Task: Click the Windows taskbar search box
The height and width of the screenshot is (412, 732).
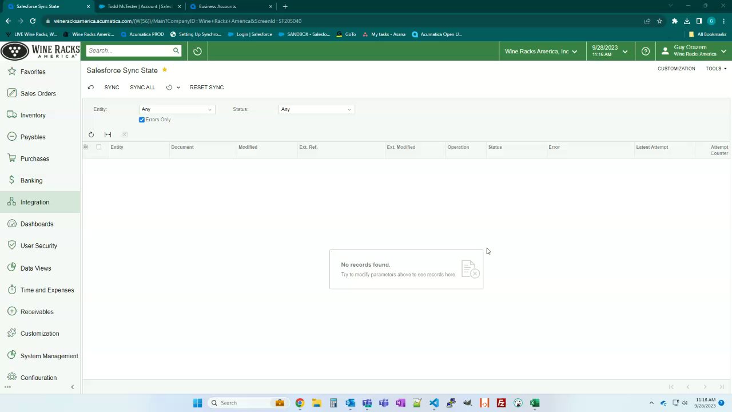Action: tap(248, 403)
